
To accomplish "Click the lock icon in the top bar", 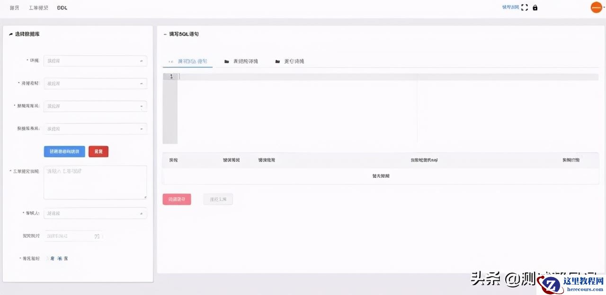I will tap(535, 7).
